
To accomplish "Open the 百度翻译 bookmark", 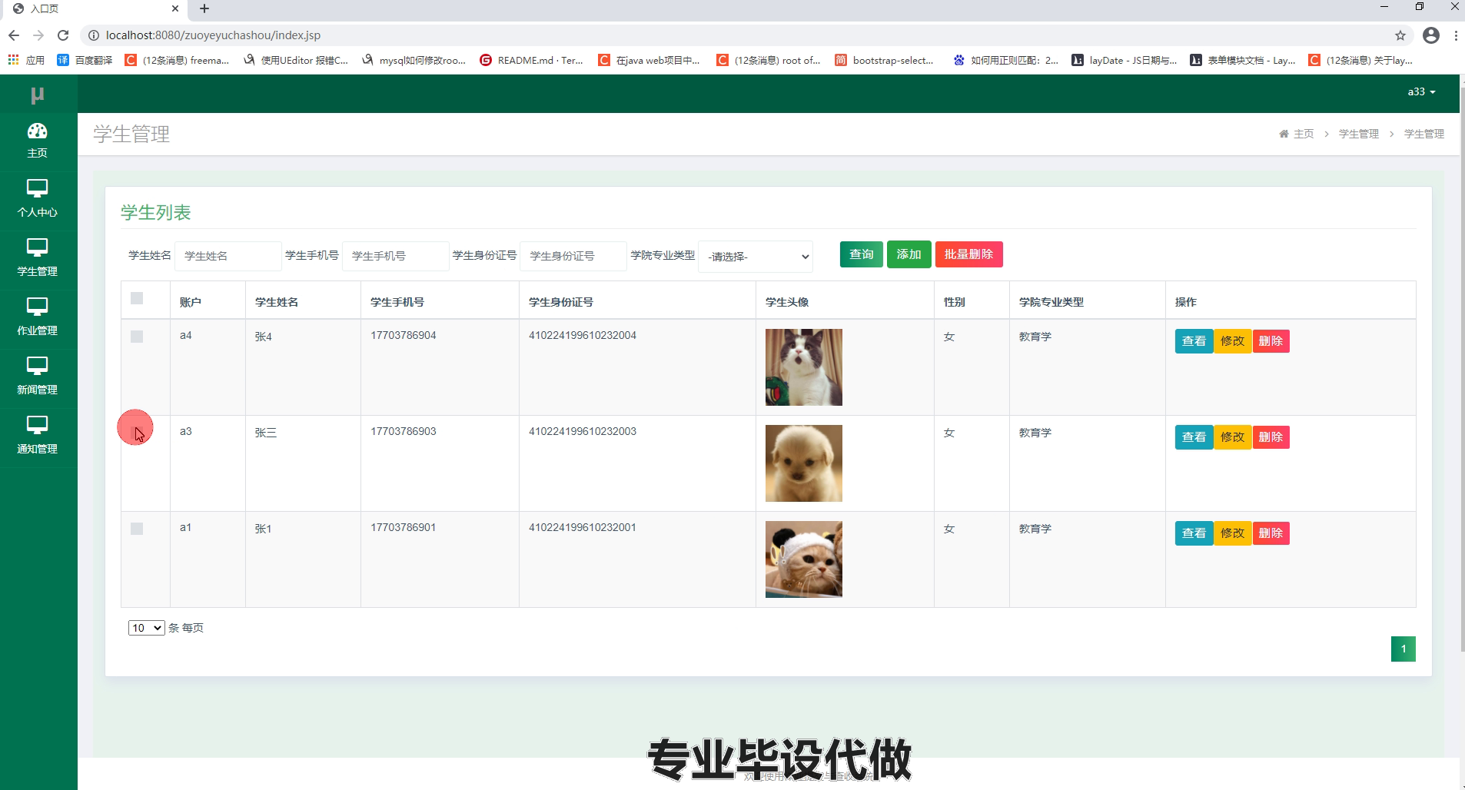I will click(x=85, y=60).
